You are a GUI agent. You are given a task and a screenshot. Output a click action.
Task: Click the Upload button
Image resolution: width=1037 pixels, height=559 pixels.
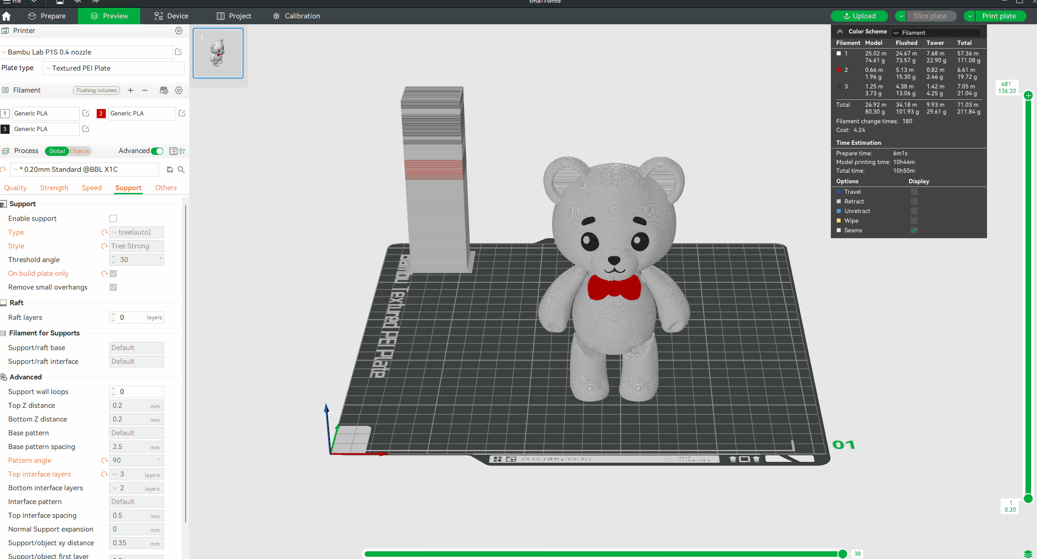(x=859, y=16)
